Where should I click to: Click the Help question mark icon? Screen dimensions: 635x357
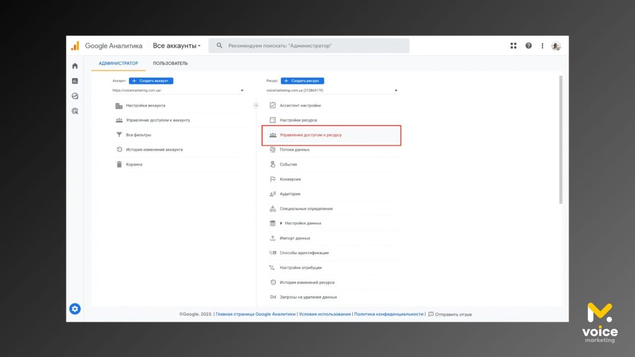tap(528, 46)
